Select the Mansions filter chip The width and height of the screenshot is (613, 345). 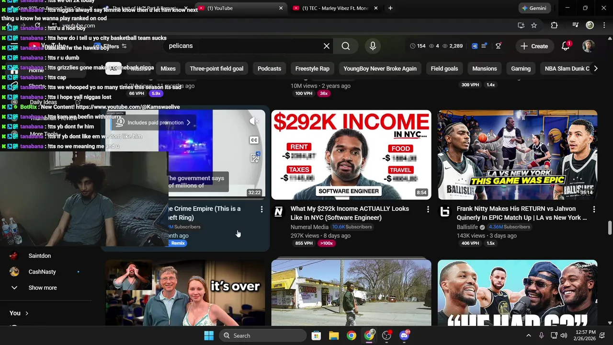click(485, 69)
